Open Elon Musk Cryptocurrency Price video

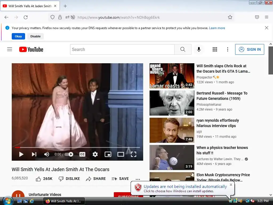223,177
